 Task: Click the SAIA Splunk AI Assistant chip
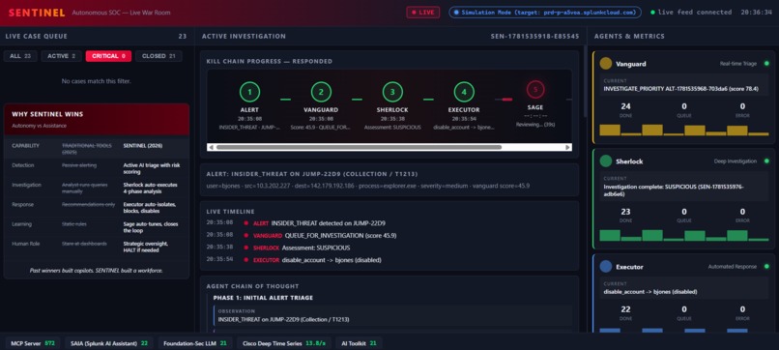pos(108,343)
